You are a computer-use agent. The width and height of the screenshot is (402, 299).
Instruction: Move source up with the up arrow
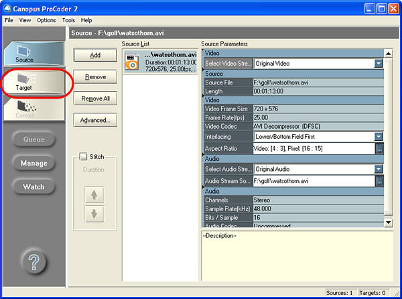(94, 195)
